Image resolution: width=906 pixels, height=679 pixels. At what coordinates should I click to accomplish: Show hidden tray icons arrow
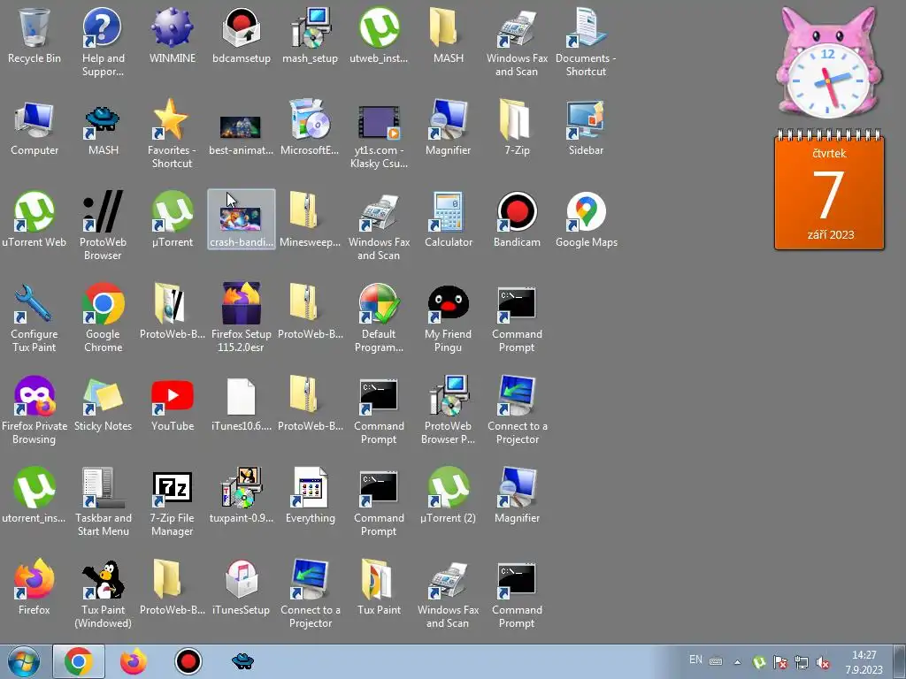(737, 662)
